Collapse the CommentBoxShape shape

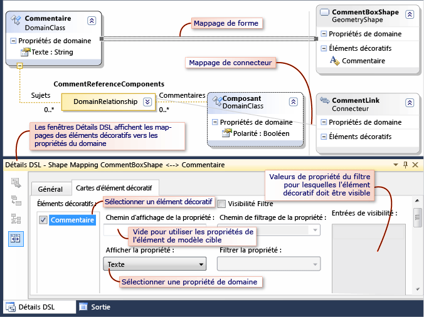(x=410, y=14)
